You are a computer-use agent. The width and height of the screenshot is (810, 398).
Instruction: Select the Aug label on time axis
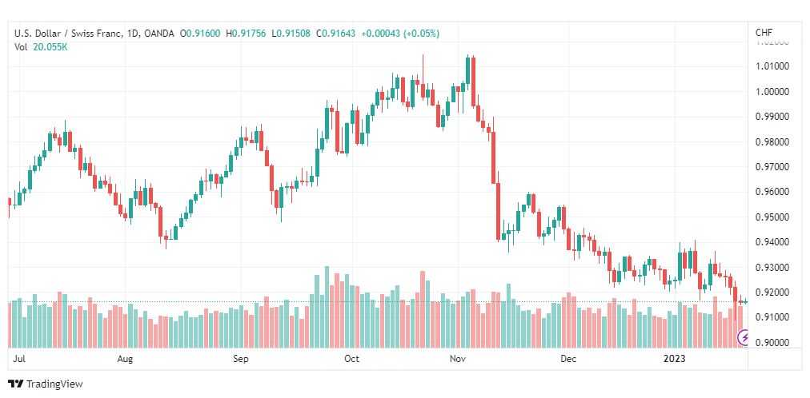tap(125, 358)
